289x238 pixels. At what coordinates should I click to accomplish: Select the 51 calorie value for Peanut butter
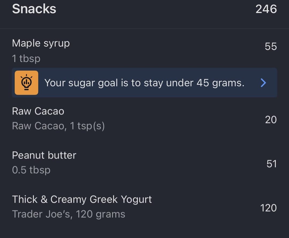tap(272, 164)
